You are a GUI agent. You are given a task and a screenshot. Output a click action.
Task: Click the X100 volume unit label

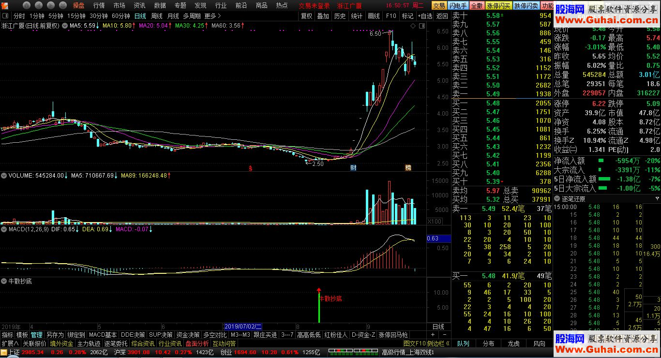[x=435, y=221]
